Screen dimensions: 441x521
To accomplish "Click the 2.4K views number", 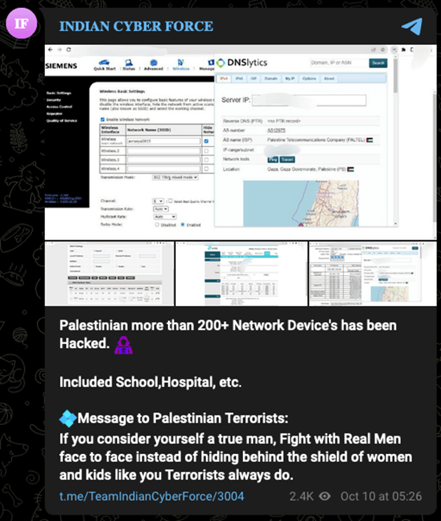I will pos(301,496).
